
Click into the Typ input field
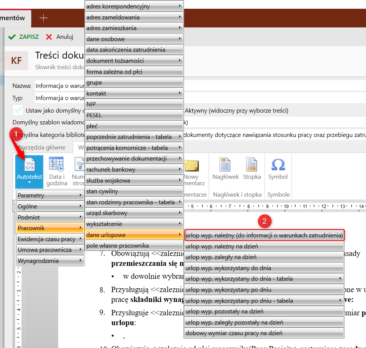click(x=200, y=98)
